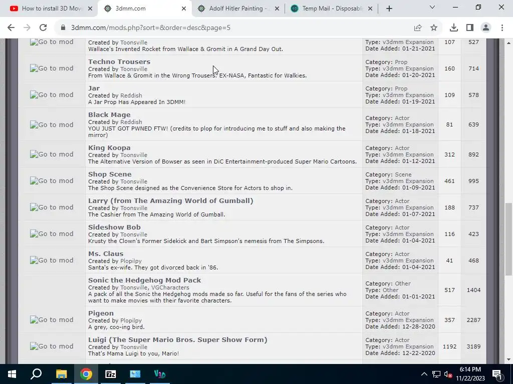The image size is (513, 384).
Task: Open Black Mage Go to mod image
Action: pyautogui.click(x=52, y=124)
